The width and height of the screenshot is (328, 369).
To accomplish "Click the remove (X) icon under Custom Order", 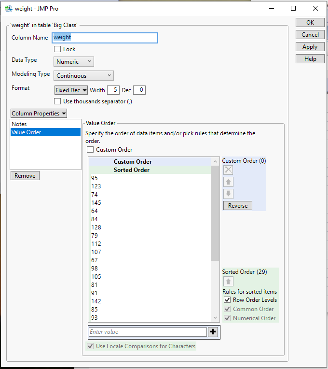I will pos(229,170).
